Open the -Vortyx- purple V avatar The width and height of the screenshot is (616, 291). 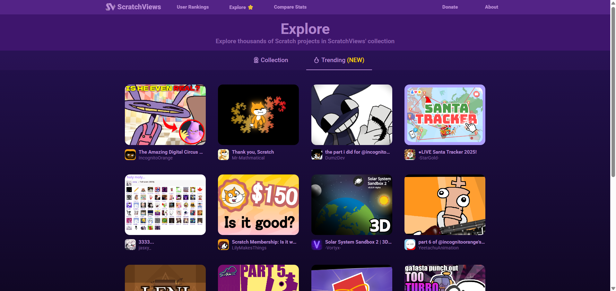tap(317, 245)
